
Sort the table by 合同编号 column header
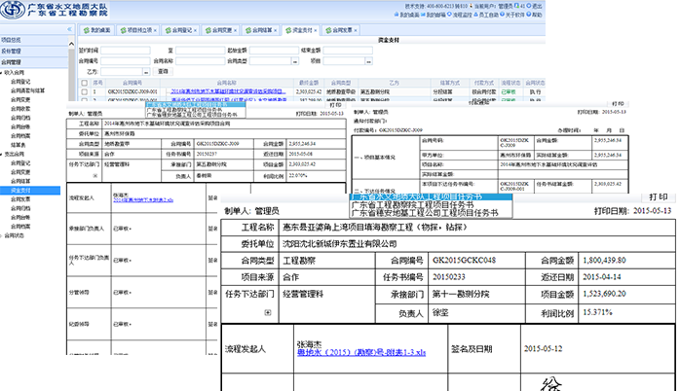[132, 83]
